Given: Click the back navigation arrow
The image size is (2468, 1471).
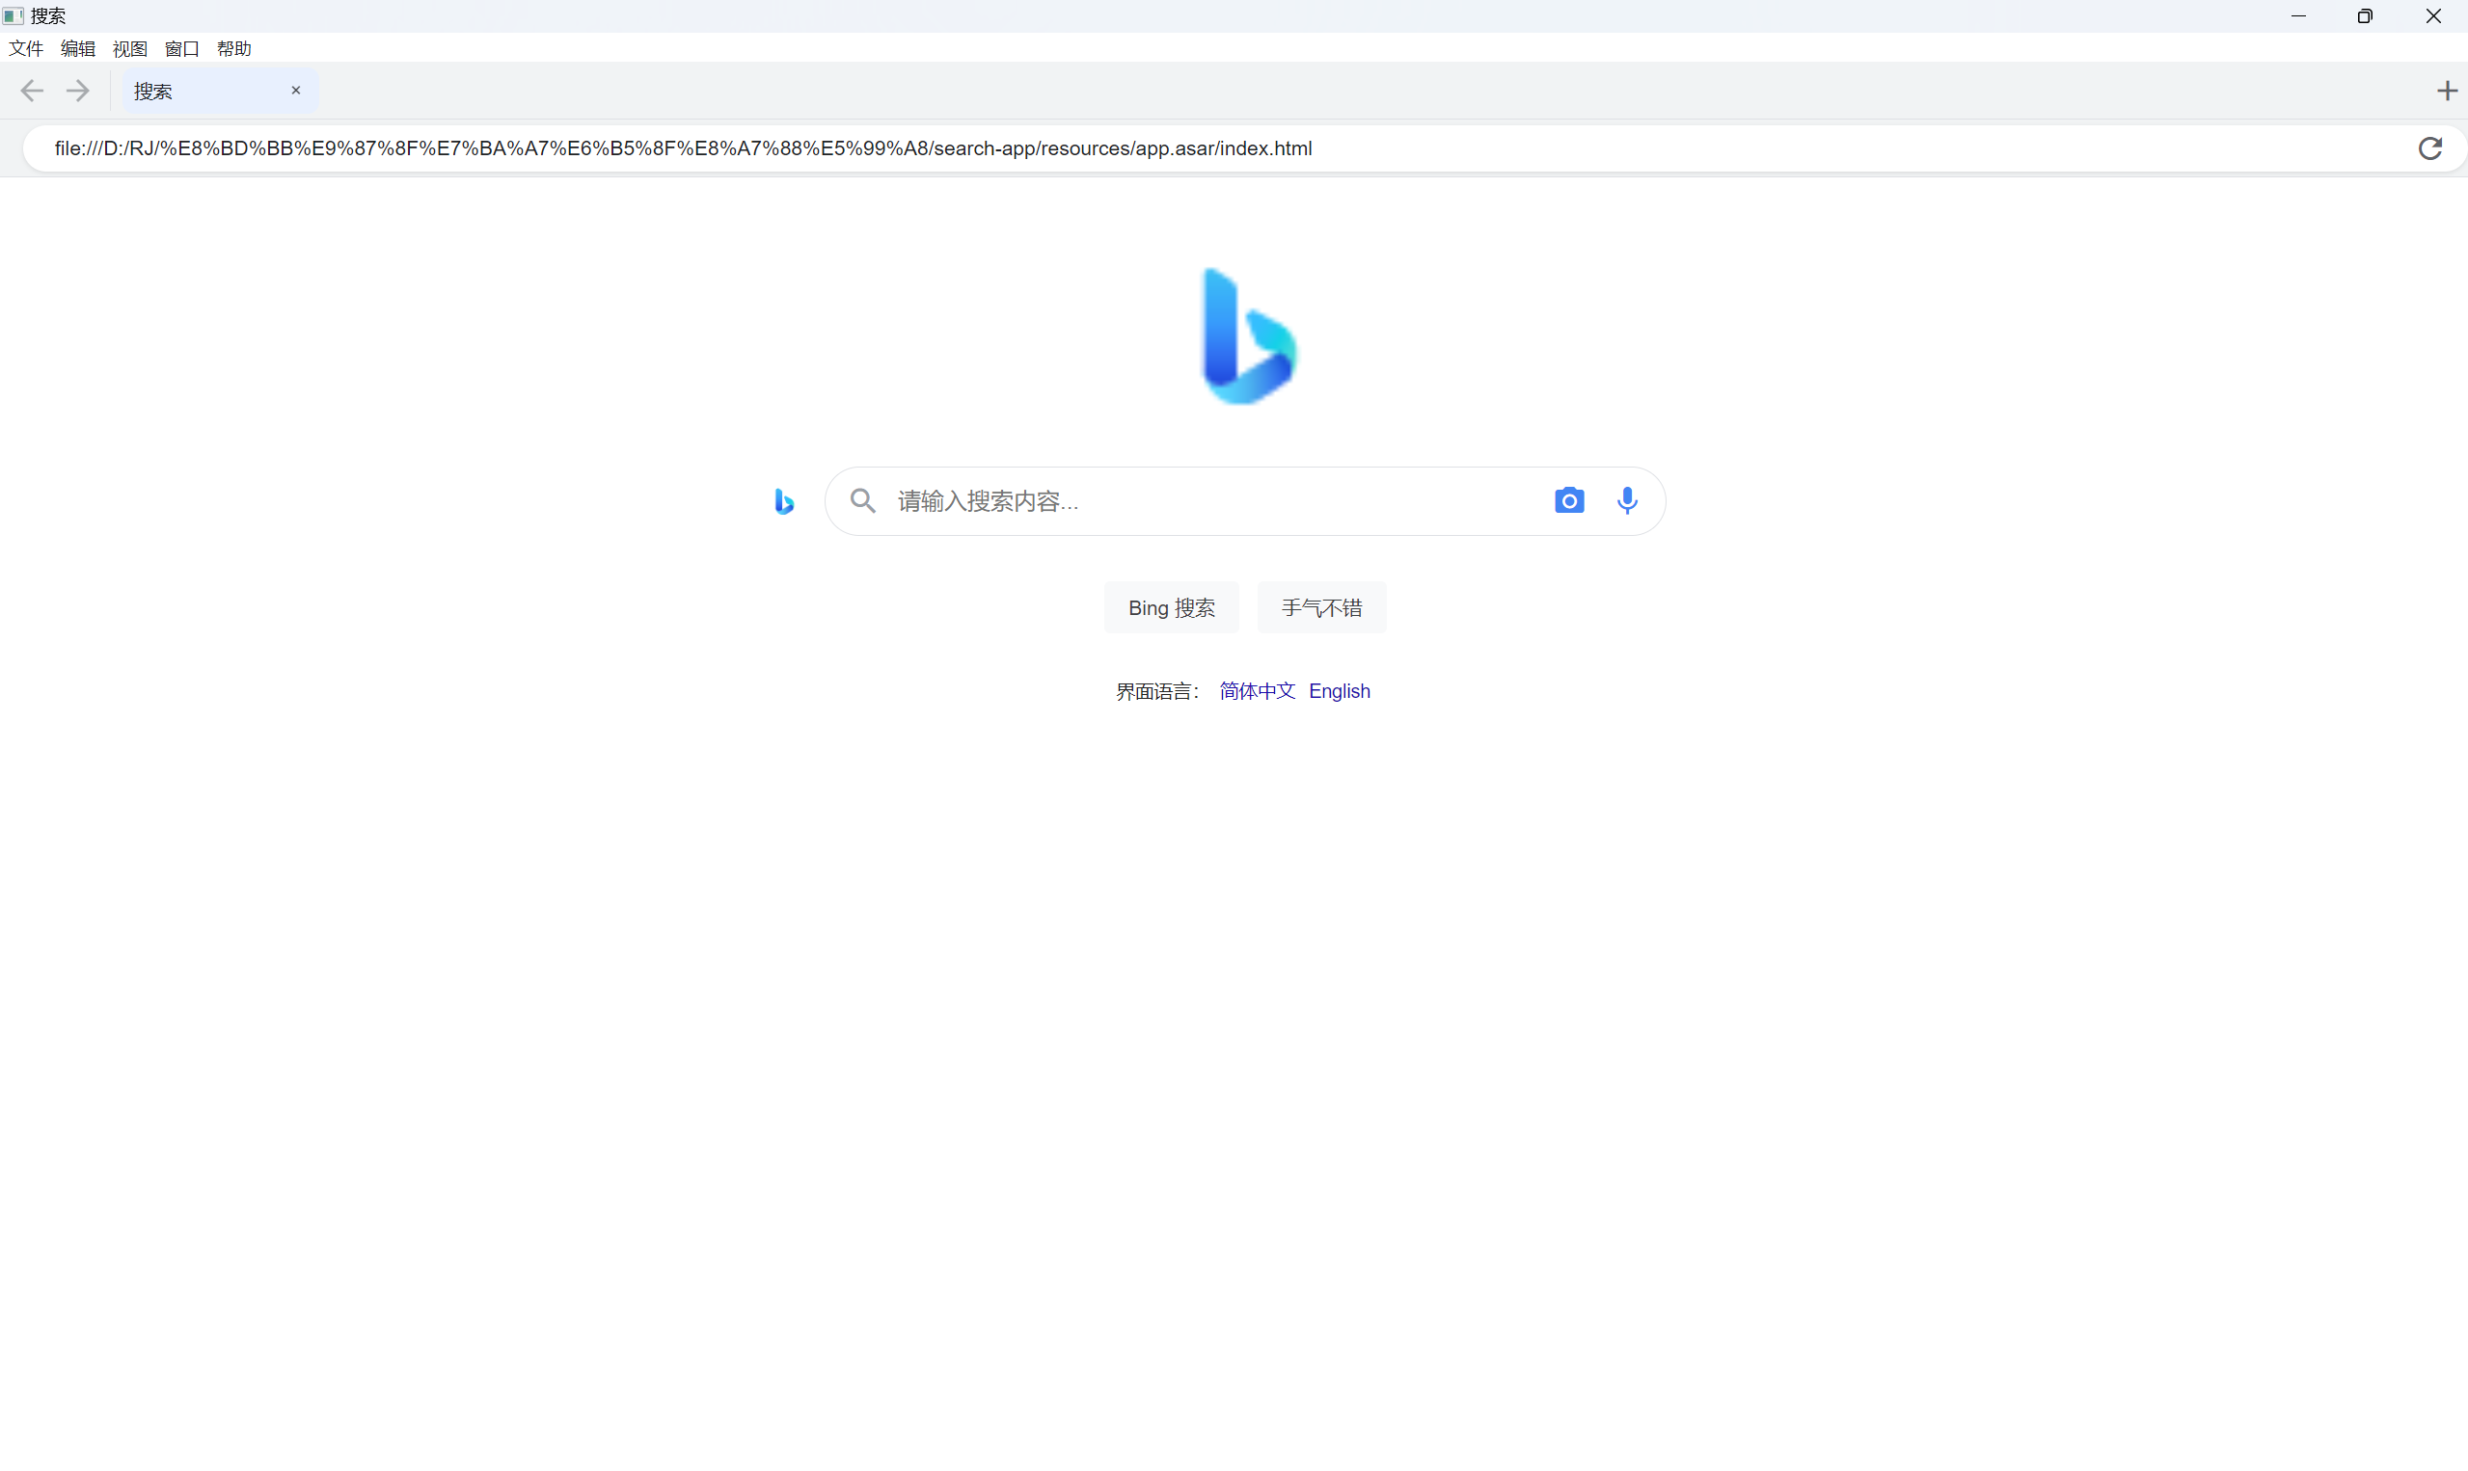Looking at the screenshot, I should pyautogui.click(x=32, y=92).
